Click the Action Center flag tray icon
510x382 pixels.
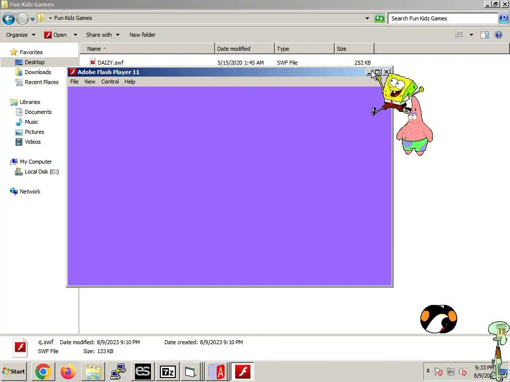click(438, 371)
